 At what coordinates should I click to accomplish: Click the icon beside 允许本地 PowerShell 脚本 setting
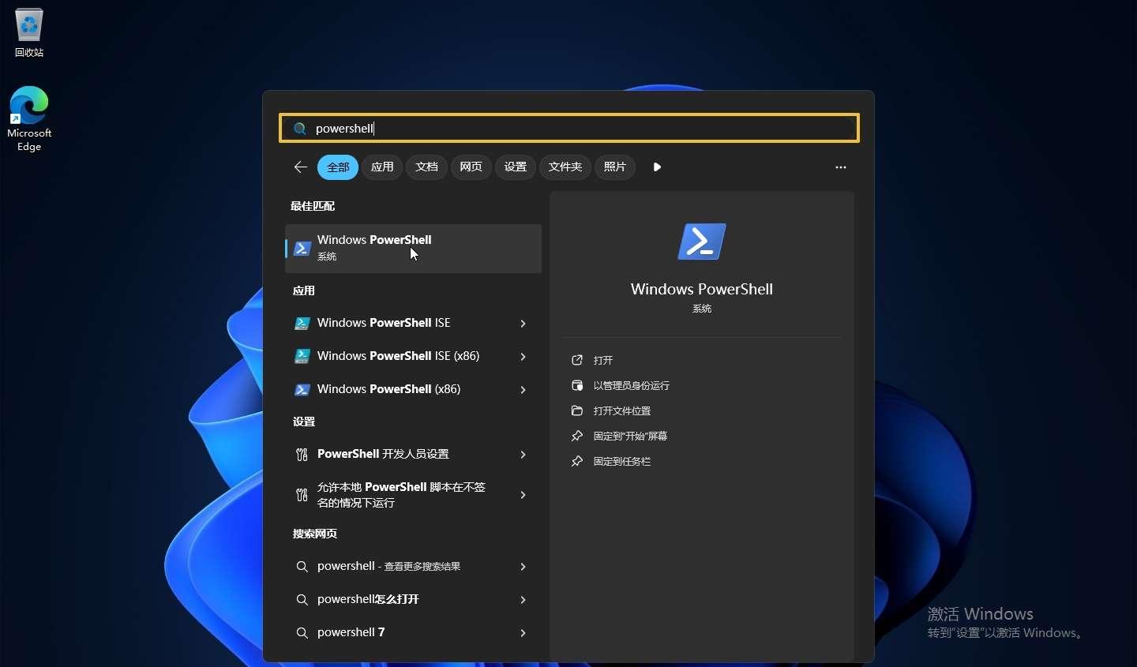[x=302, y=495]
